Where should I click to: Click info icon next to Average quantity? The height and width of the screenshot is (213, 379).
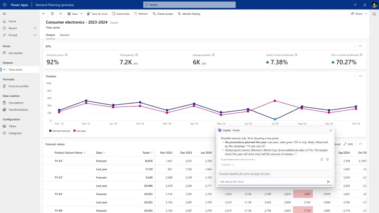click(x=213, y=55)
